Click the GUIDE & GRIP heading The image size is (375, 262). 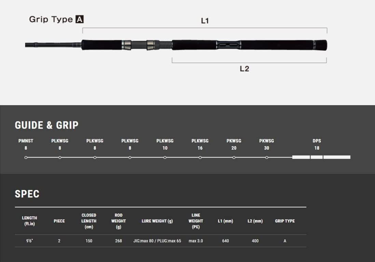[x=46, y=125]
